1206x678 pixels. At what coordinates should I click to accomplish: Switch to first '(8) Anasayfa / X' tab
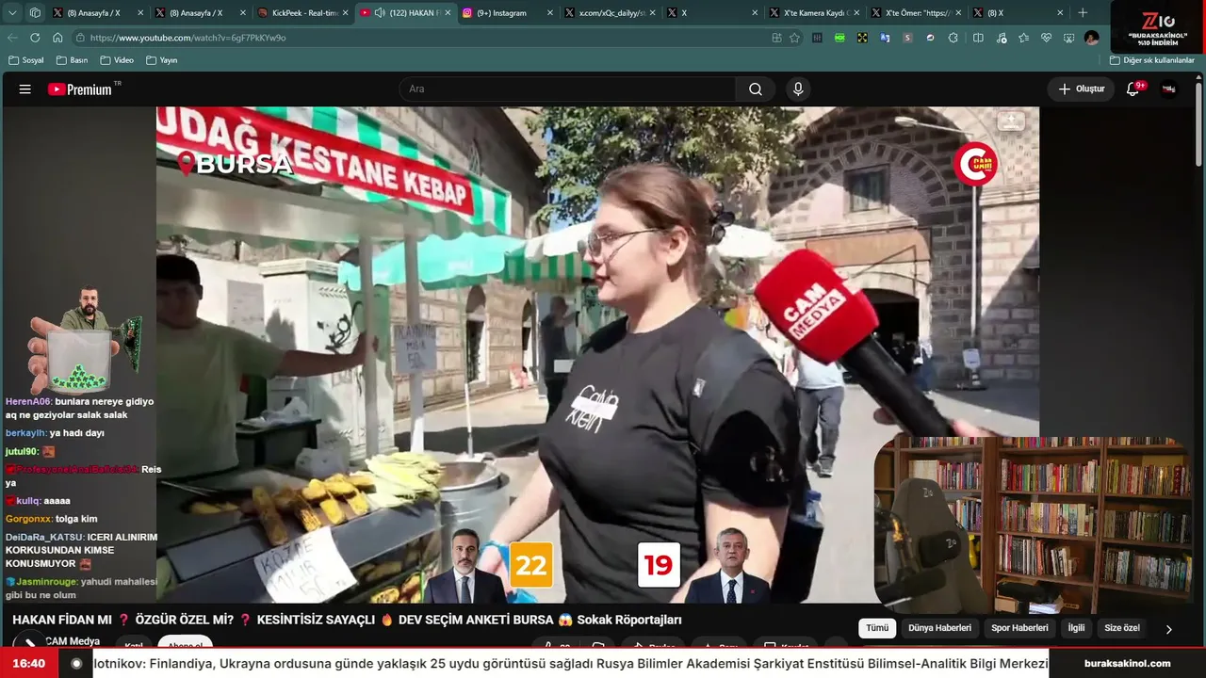98,13
